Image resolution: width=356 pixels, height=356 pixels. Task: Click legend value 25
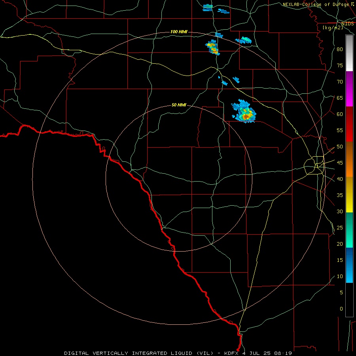pyautogui.click(x=340, y=228)
